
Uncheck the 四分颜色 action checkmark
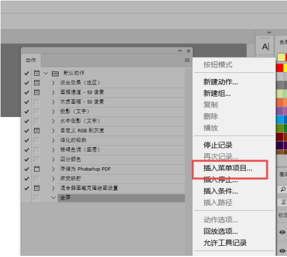[x=27, y=159]
